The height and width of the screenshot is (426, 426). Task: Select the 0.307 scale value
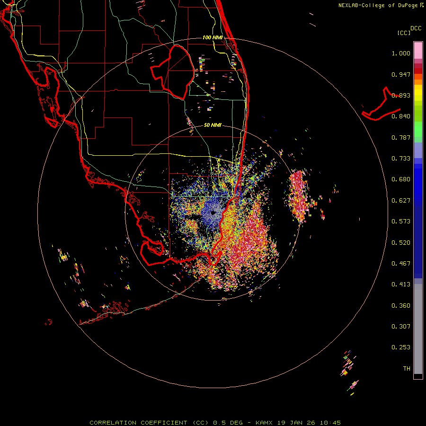(x=401, y=327)
